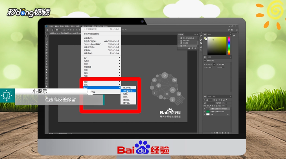Screen dimensions: 286x159
Task: Select the Eraser tool
Action: tap(46, 64)
